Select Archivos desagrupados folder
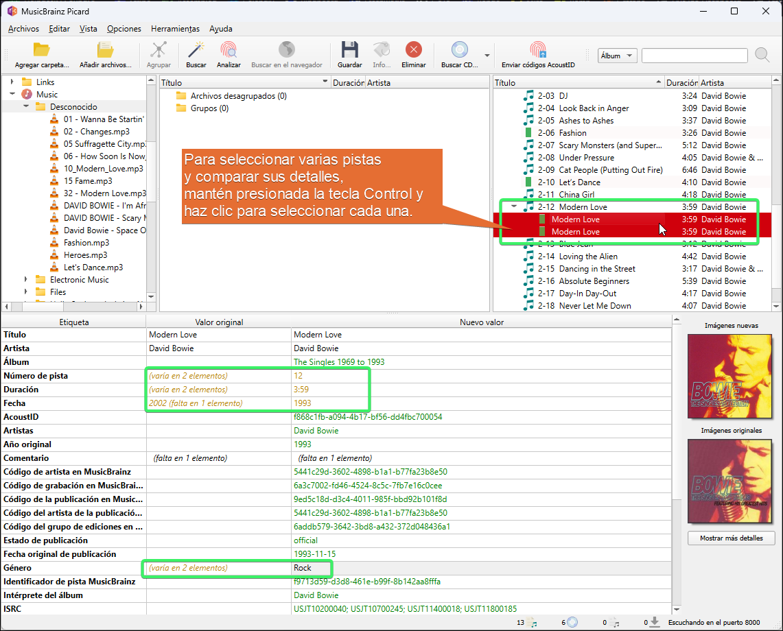This screenshot has height=631, width=783. (x=238, y=96)
